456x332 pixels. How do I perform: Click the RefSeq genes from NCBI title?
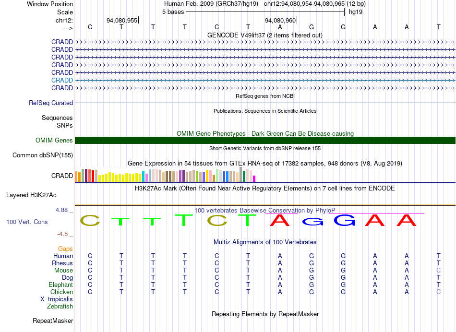click(x=265, y=96)
